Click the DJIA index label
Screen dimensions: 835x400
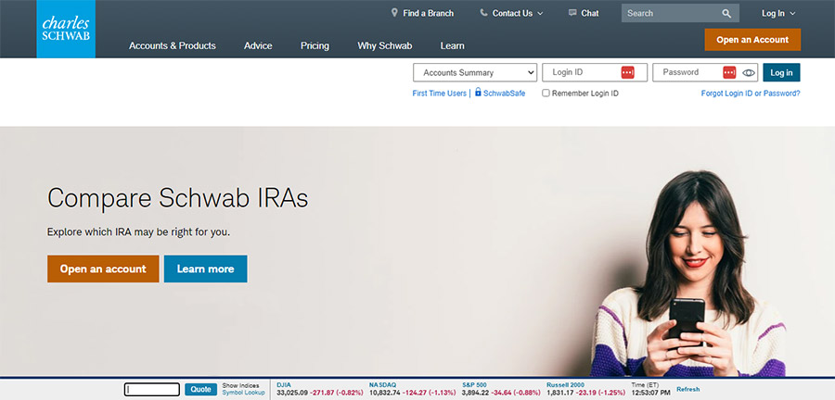tap(284, 384)
